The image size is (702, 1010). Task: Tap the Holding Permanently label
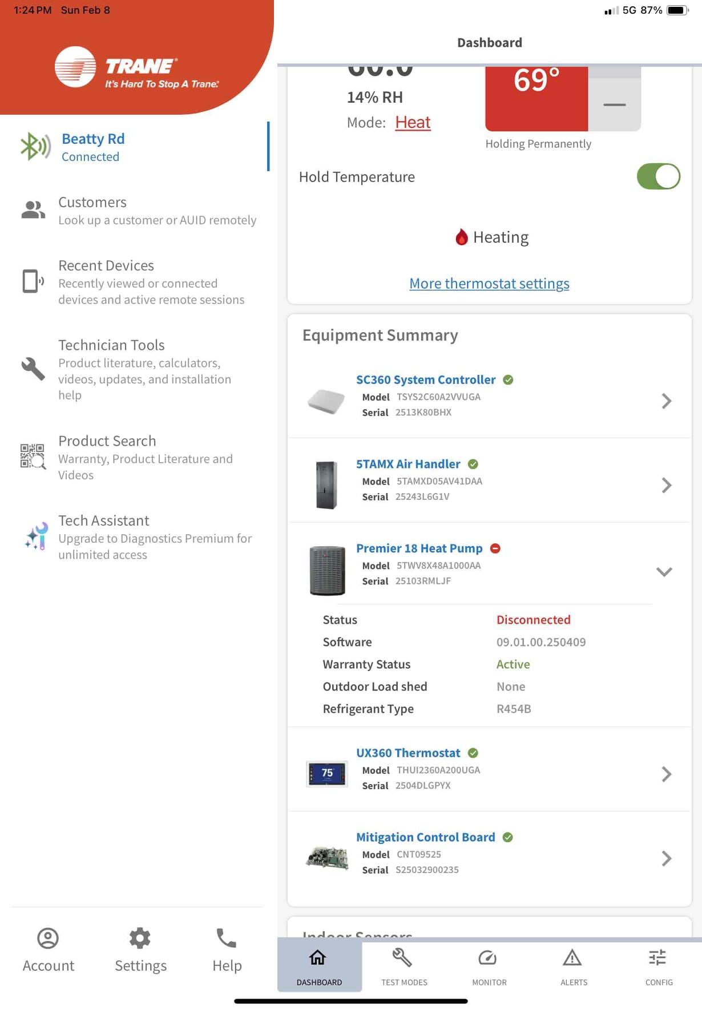(x=538, y=144)
